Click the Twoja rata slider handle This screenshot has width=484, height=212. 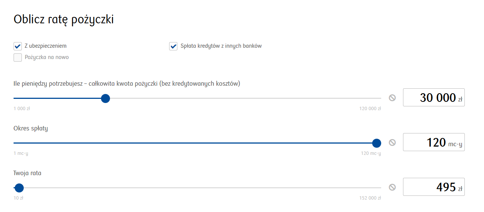coord(19,188)
